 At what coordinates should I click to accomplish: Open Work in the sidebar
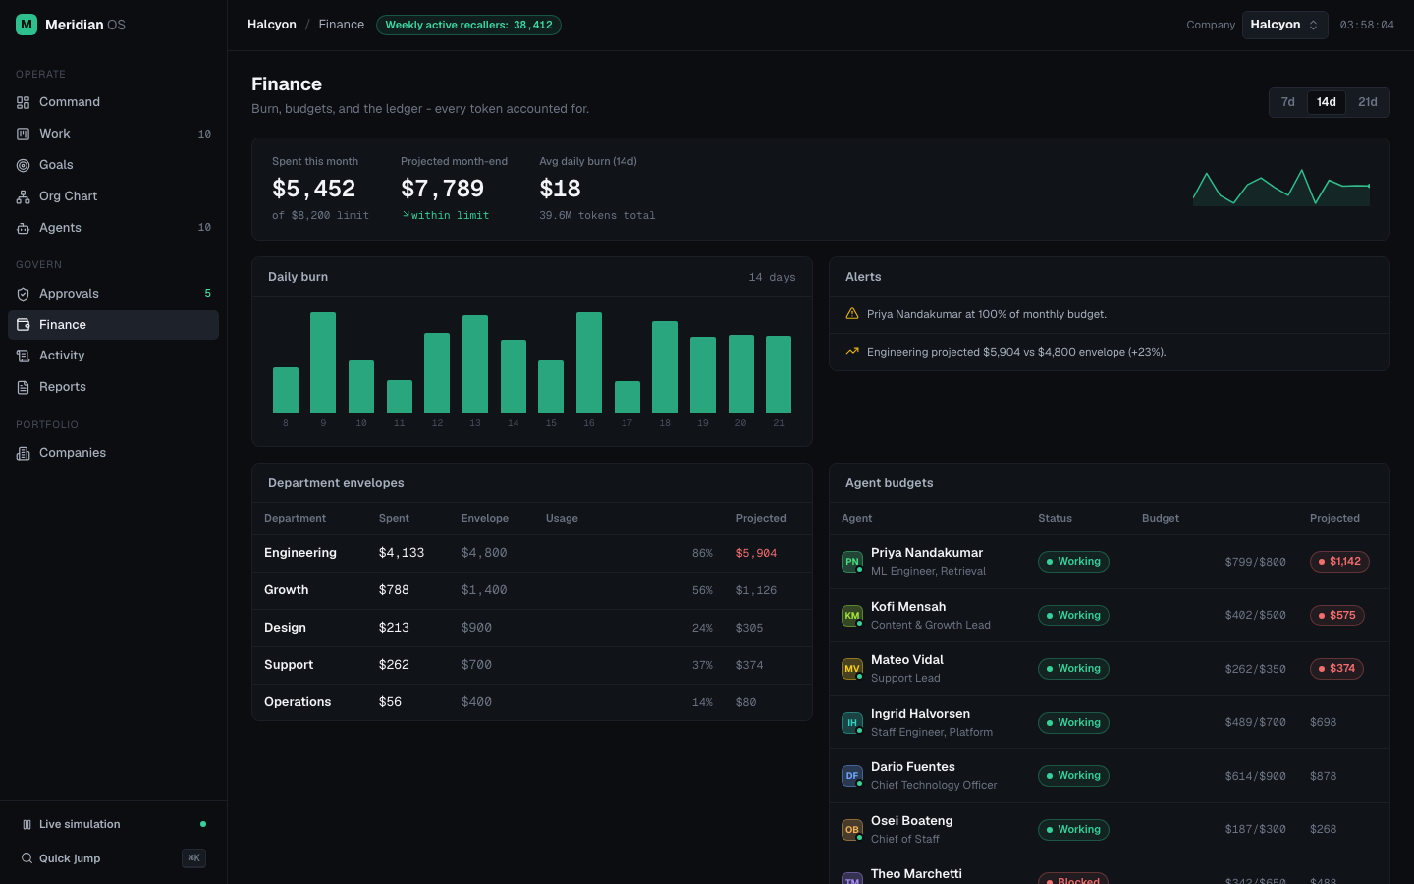click(113, 134)
